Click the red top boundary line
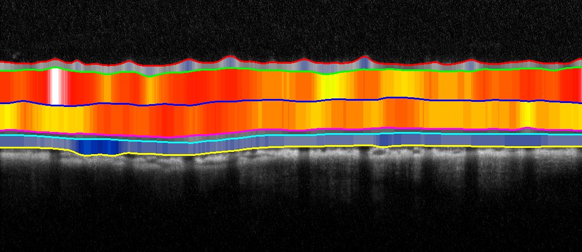The width and height of the screenshot is (582, 252). click(291, 61)
